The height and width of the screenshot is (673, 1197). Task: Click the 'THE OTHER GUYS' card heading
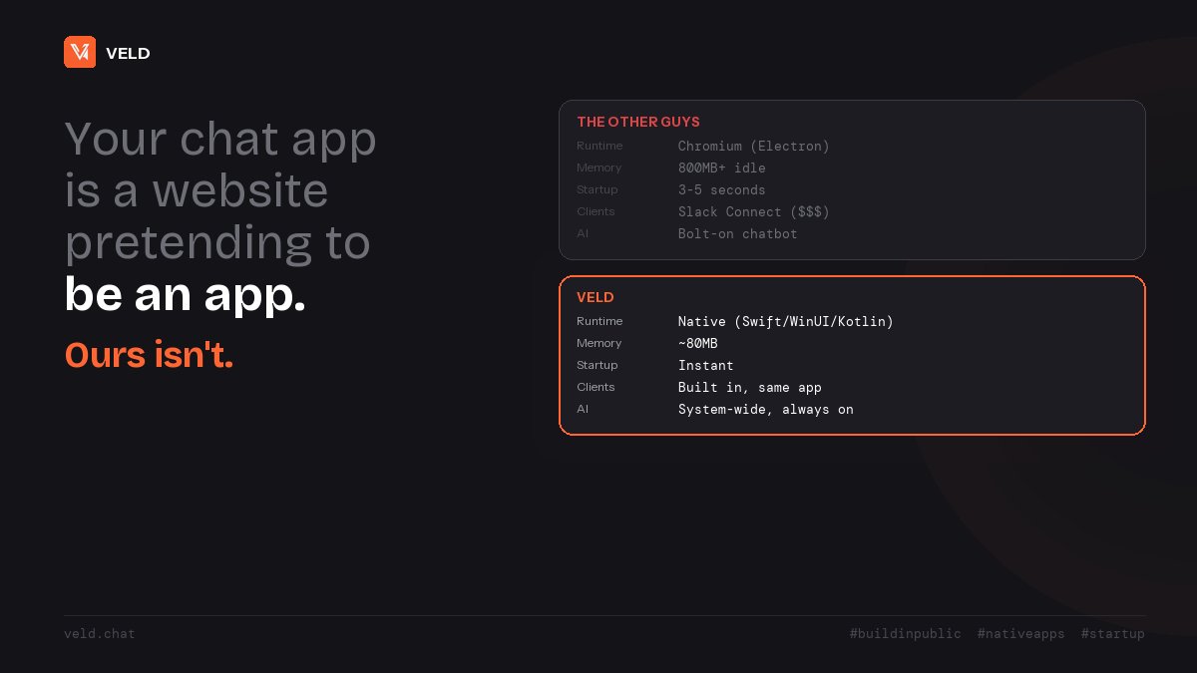coord(638,122)
